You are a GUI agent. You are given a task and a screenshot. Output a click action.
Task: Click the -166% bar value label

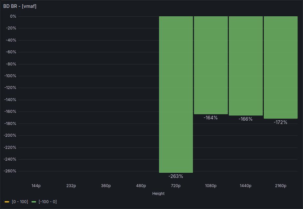click(246, 119)
